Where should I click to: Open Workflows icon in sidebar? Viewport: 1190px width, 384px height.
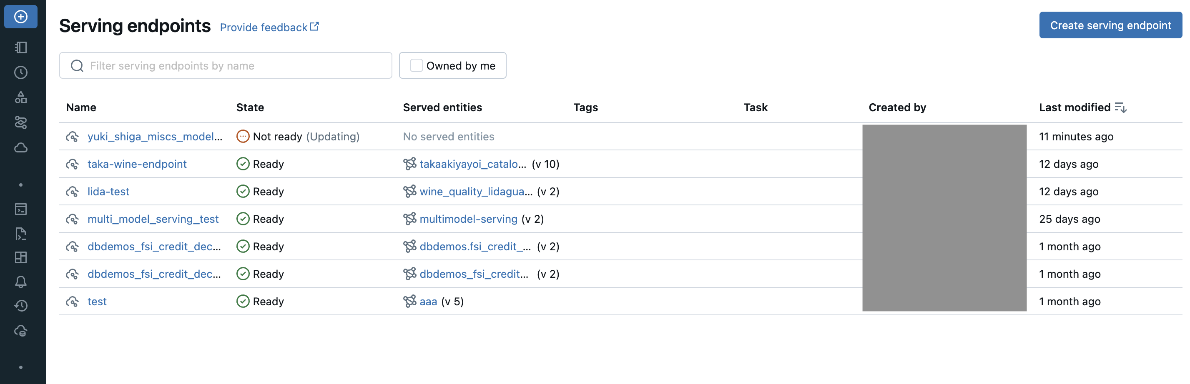(21, 122)
